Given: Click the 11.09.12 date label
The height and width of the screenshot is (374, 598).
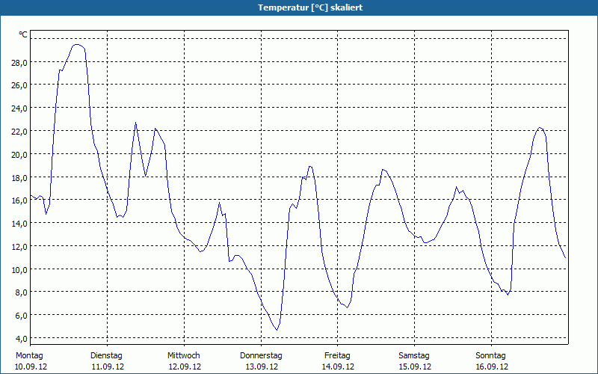Looking at the screenshot, I should tap(108, 367).
